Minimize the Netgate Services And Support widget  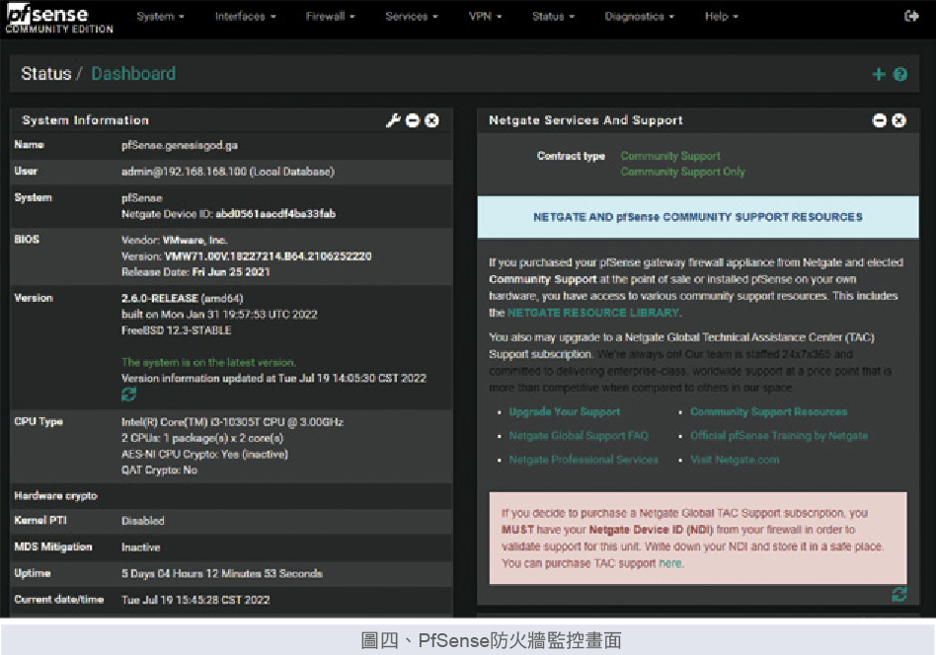click(x=880, y=120)
